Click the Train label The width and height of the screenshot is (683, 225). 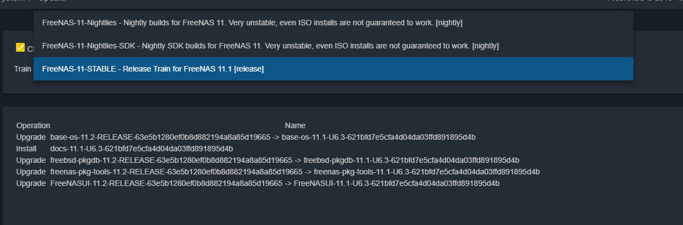pos(23,69)
